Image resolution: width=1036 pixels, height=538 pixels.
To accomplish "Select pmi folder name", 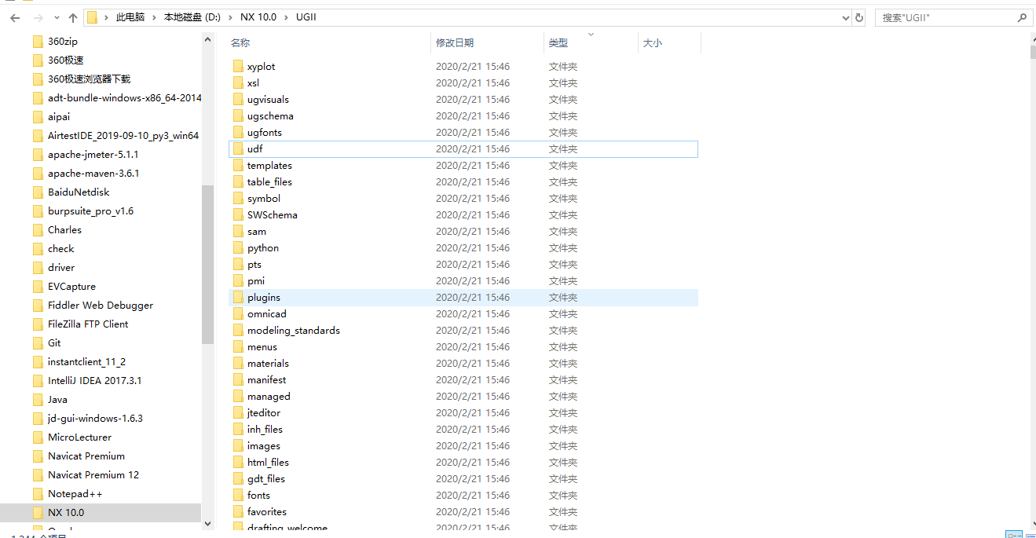I will (x=256, y=281).
